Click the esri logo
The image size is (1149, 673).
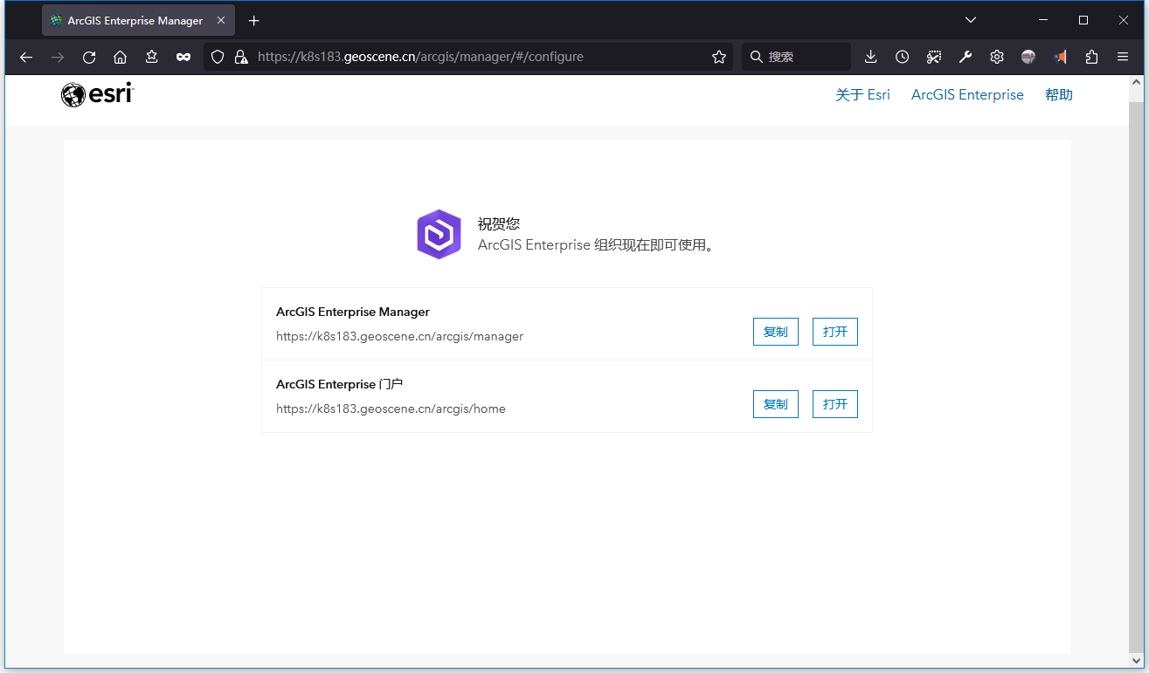(x=97, y=94)
